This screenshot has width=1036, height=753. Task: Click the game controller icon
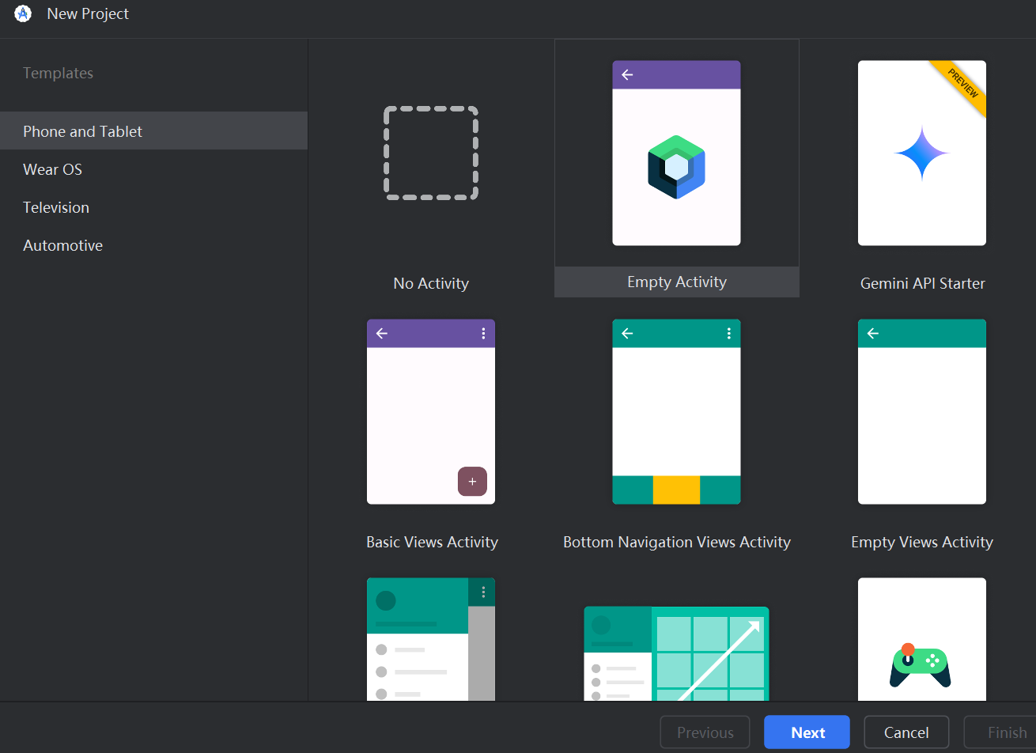(921, 665)
